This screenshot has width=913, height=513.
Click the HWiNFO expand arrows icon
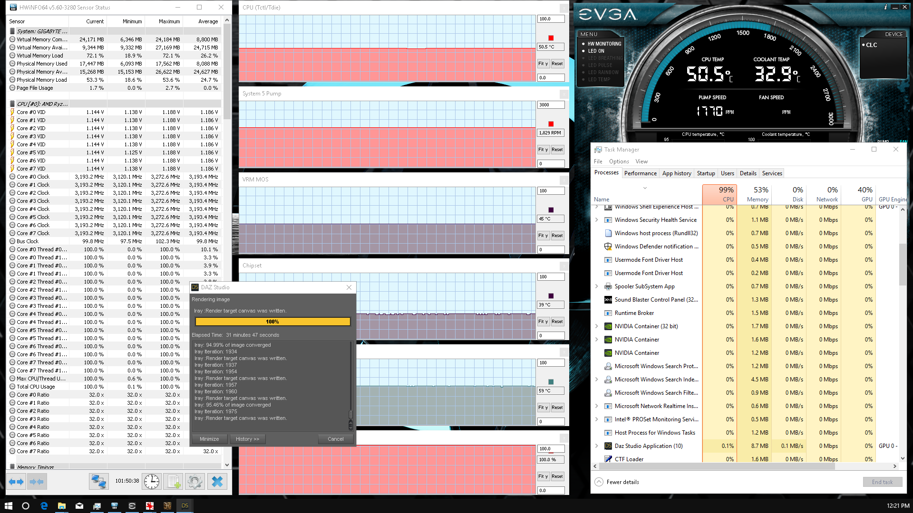16,482
